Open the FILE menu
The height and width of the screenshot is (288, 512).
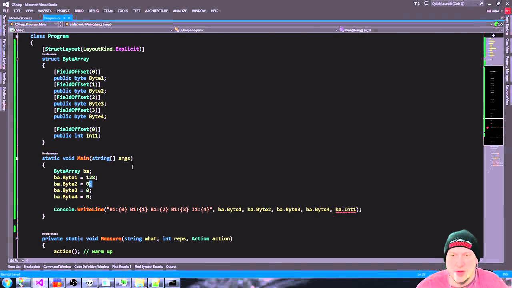click(x=6, y=11)
